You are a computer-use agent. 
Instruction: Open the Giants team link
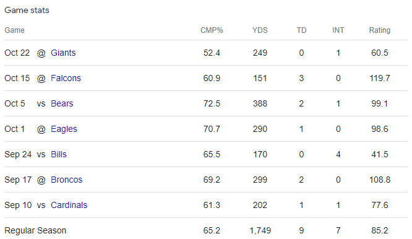point(63,53)
